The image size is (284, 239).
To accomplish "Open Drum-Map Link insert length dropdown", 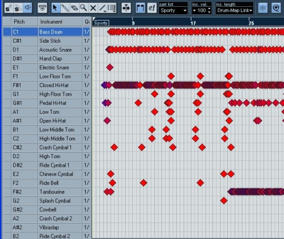I will [235, 10].
